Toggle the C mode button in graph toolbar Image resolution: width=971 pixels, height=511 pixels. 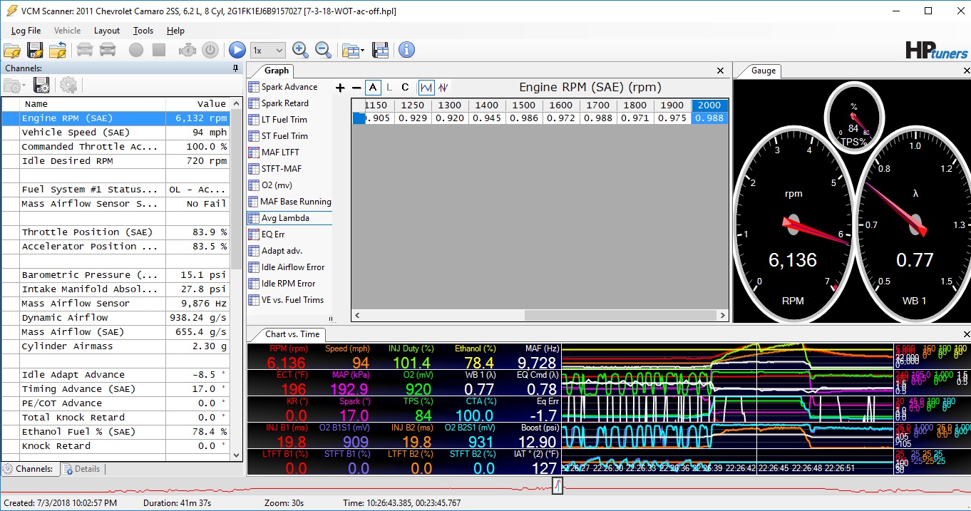point(405,88)
